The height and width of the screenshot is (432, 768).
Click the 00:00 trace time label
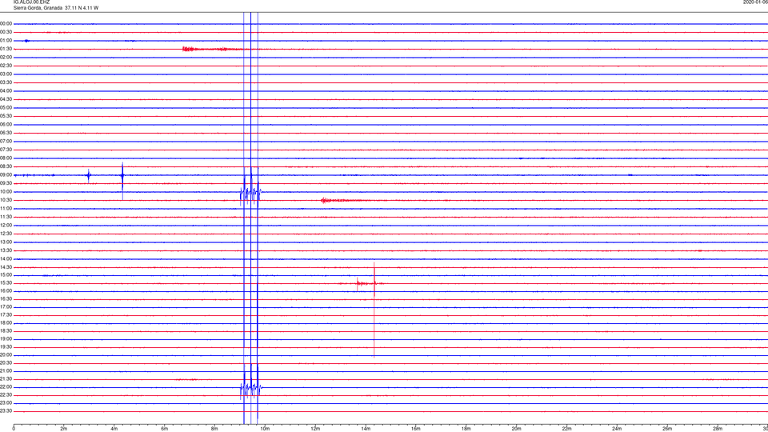click(6, 23)
